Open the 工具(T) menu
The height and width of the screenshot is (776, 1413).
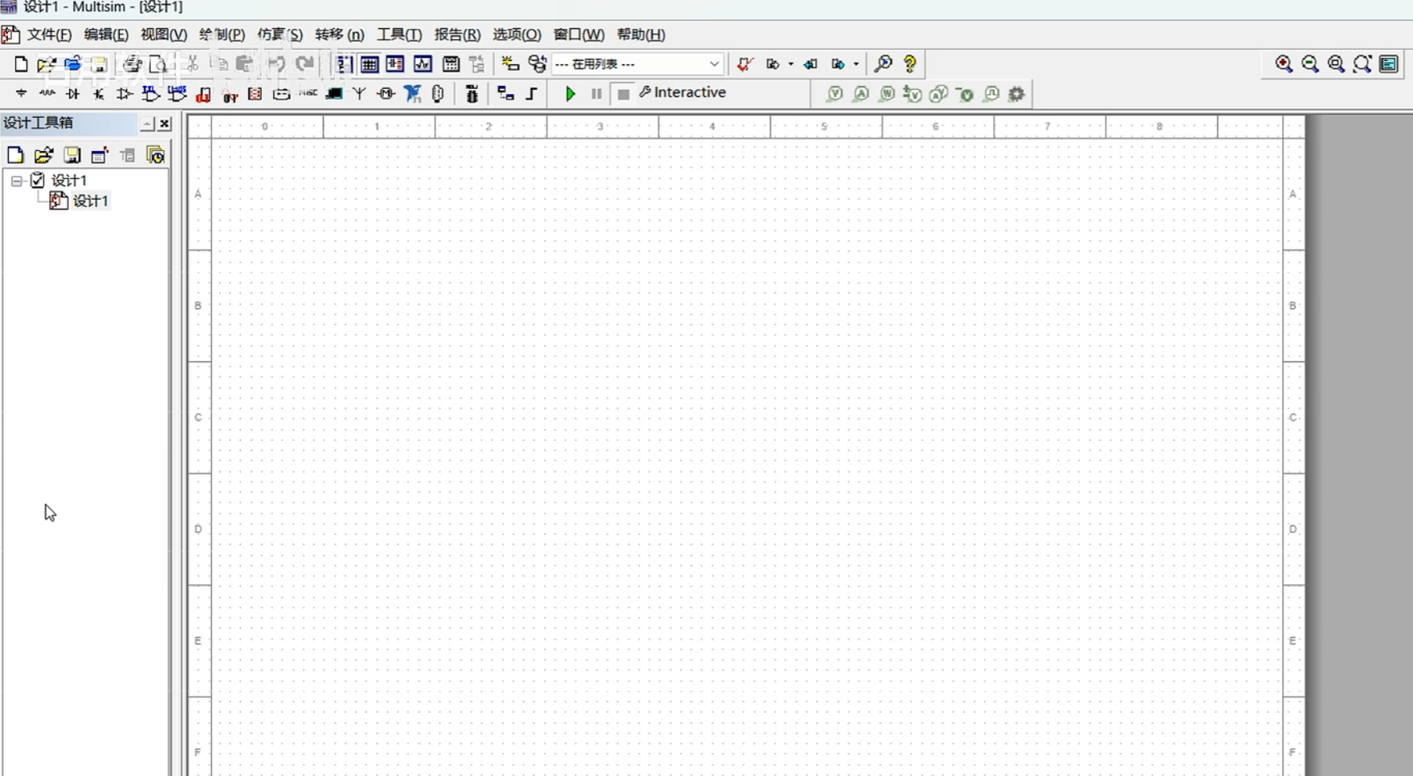coord(399,35)
